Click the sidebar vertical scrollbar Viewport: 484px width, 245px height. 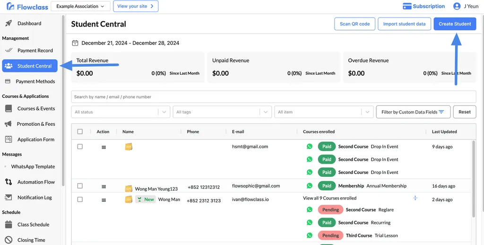[x=63, y=100]
